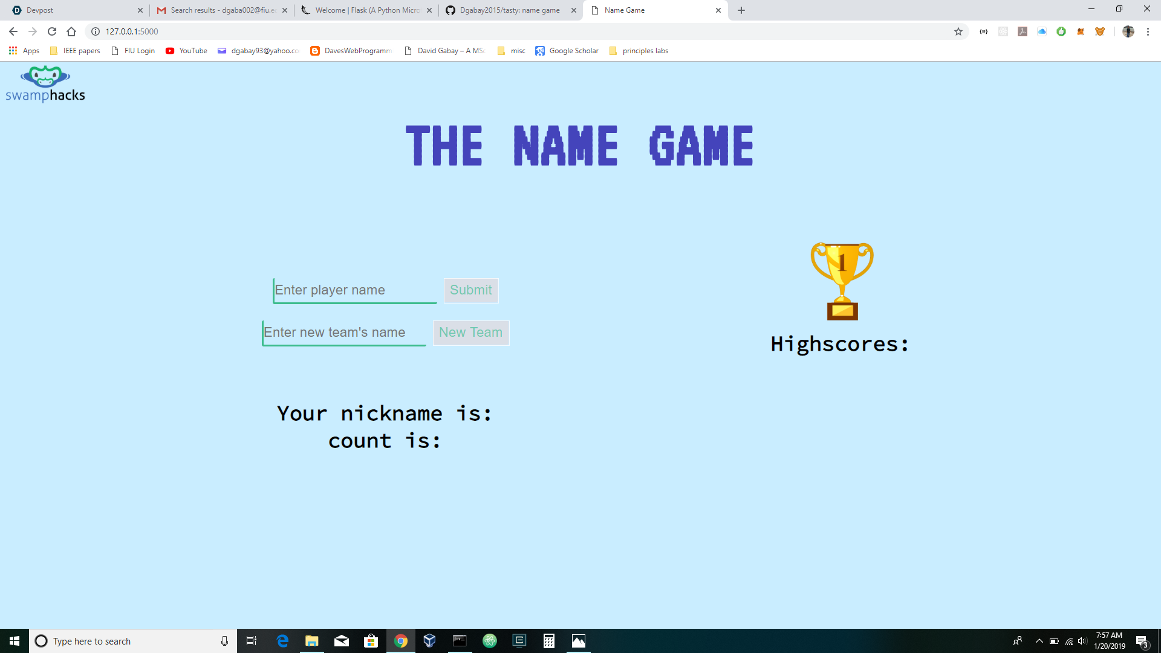Reload the current page

52,31
